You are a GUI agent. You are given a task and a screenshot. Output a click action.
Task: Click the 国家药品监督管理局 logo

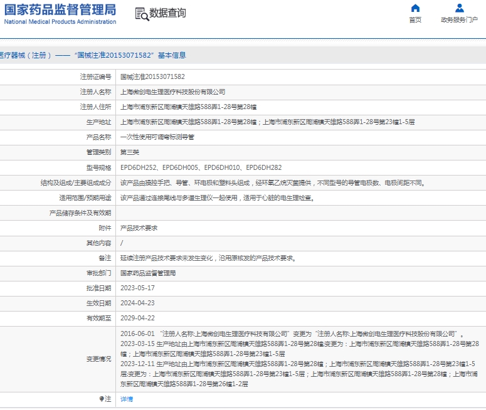tap(60, 14)
